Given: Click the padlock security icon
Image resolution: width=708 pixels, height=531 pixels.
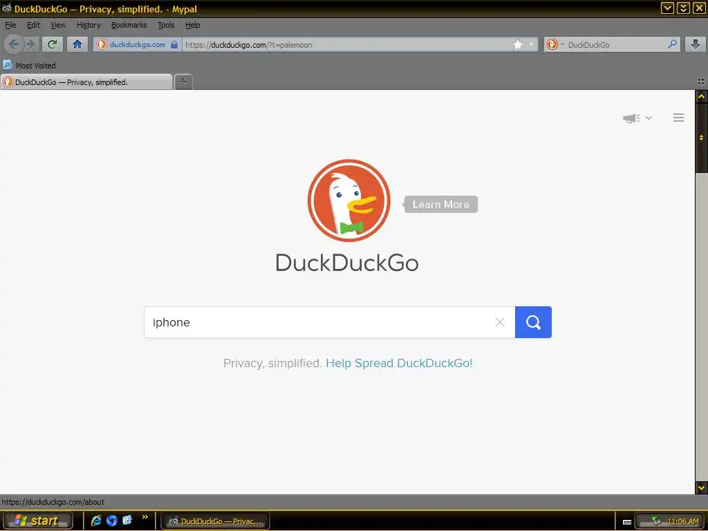Looking at the screenshot, I should 174,44.
